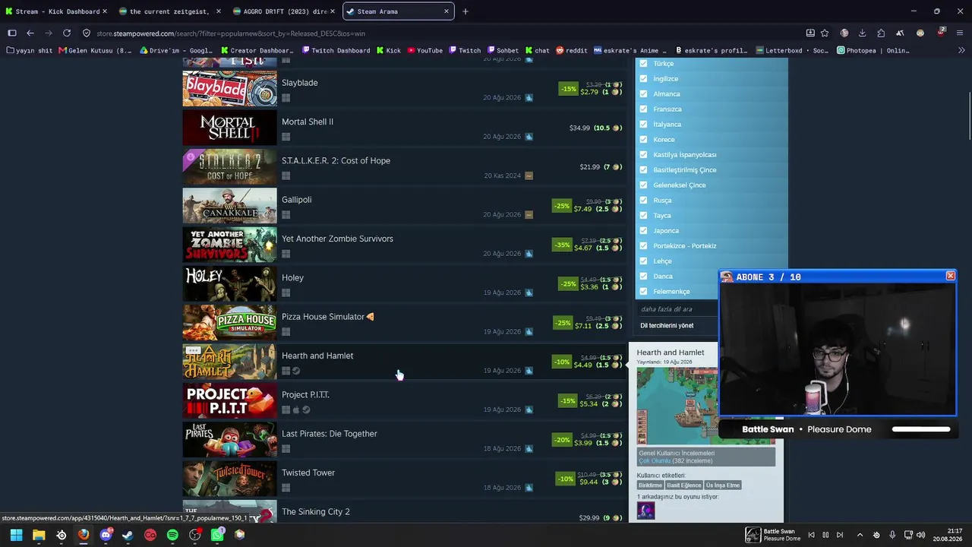972x547 pixels.
Task: Click the icon beside S.T.A.L.K.E.R. 2's release date
Action: (529, 175)
